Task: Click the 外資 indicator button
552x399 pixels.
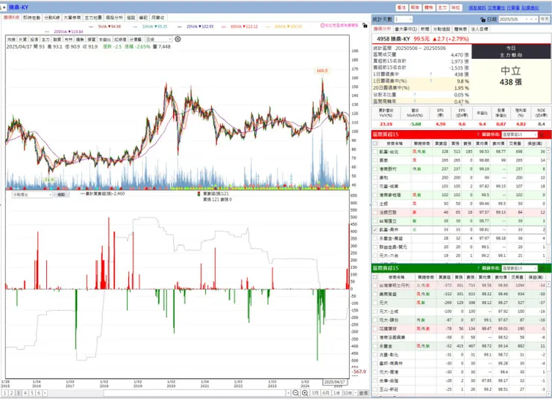Action: click(x=23, y=40)
